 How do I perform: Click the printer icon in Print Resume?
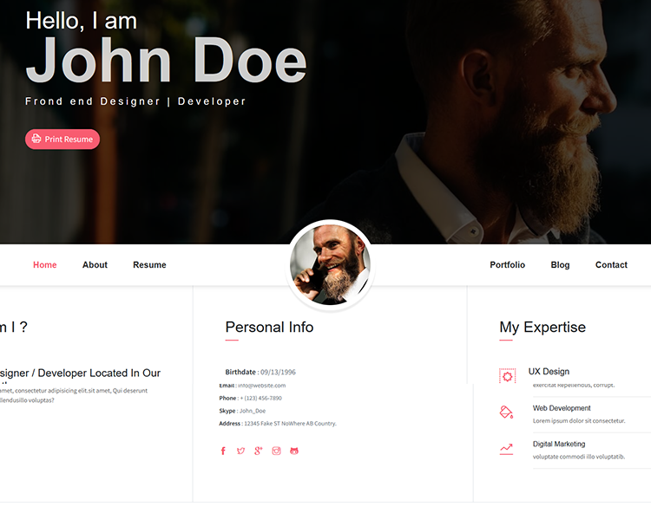coord(36,139)
